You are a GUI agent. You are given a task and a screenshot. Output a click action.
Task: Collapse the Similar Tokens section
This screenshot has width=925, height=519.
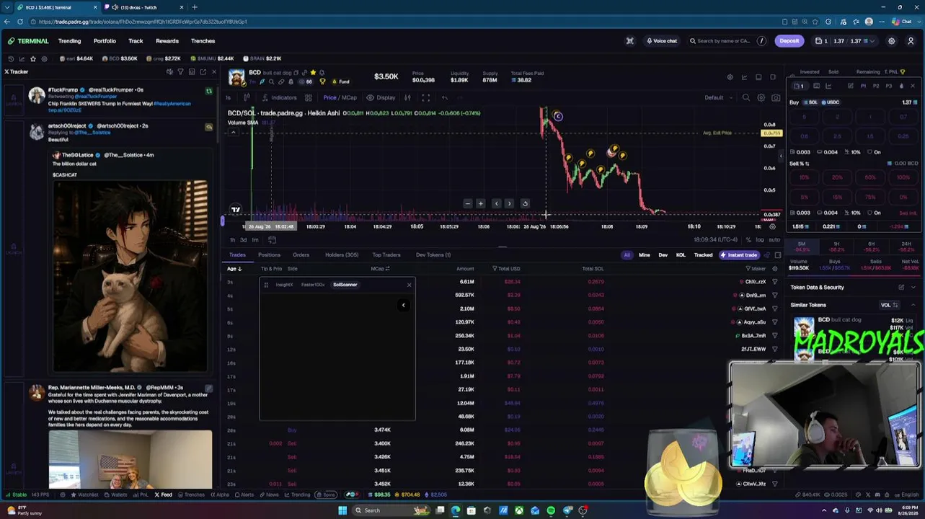pos(913,305)
